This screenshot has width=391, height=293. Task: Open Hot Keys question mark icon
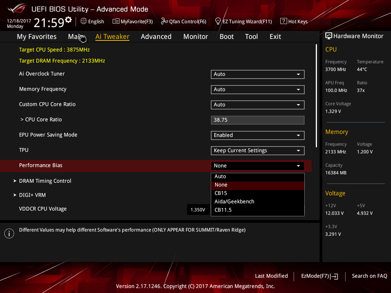[x=284, y=21]
